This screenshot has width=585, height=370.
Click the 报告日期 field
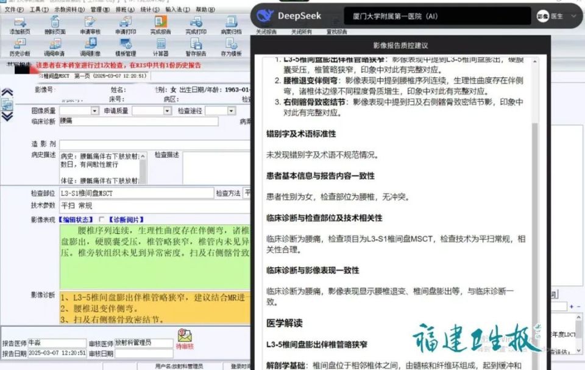[57, 353]
